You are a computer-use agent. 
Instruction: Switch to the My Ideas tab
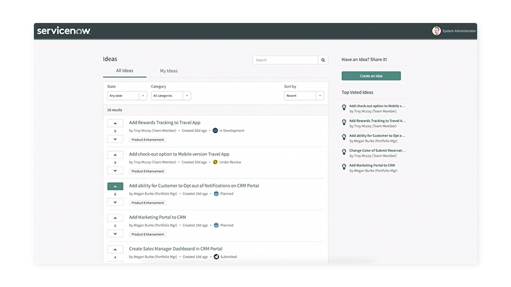tap(169, 71)
